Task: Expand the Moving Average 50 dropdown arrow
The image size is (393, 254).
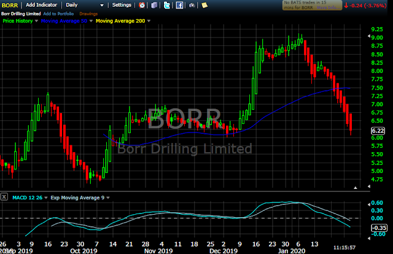Action: point(91,21)
